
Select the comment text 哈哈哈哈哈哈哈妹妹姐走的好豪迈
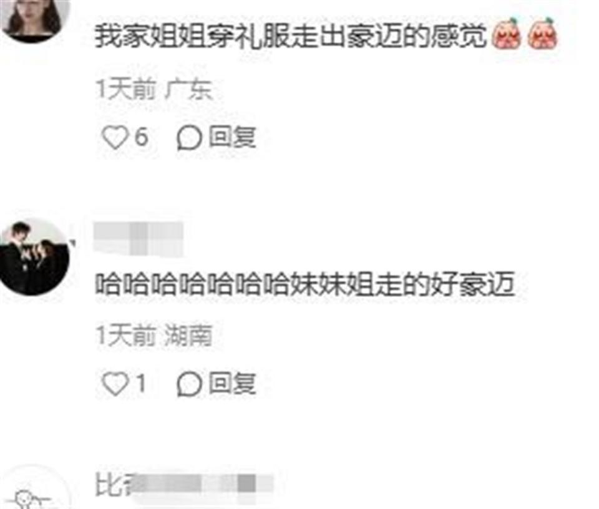click(x=304, y=284)
